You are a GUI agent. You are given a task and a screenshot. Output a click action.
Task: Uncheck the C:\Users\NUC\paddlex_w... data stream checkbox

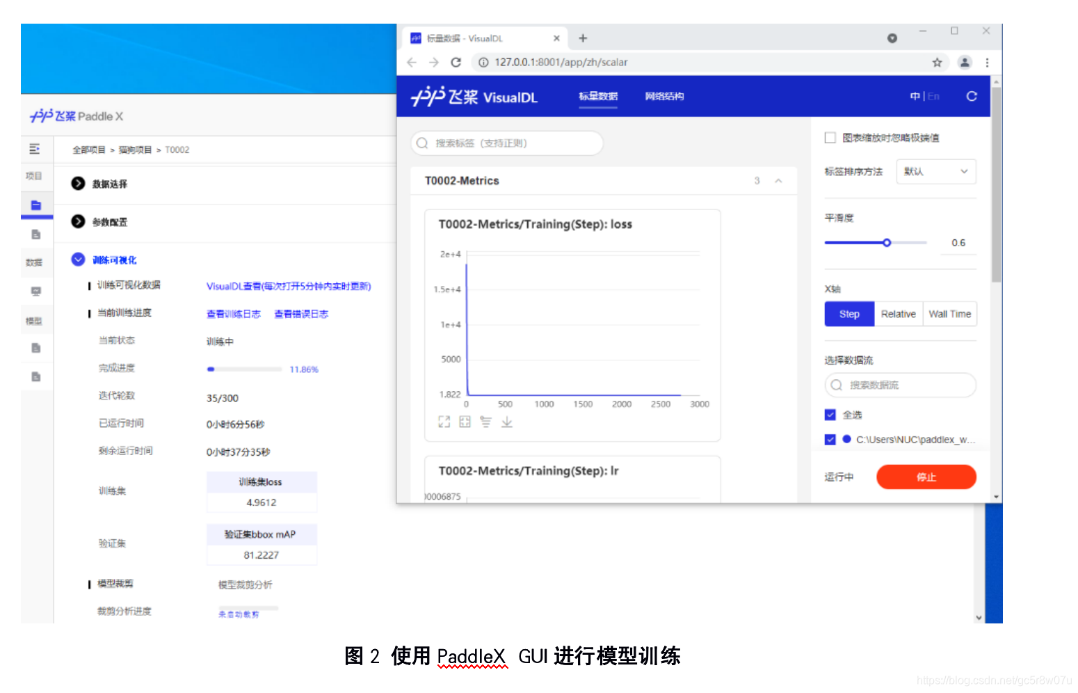(x=830, y=439)
